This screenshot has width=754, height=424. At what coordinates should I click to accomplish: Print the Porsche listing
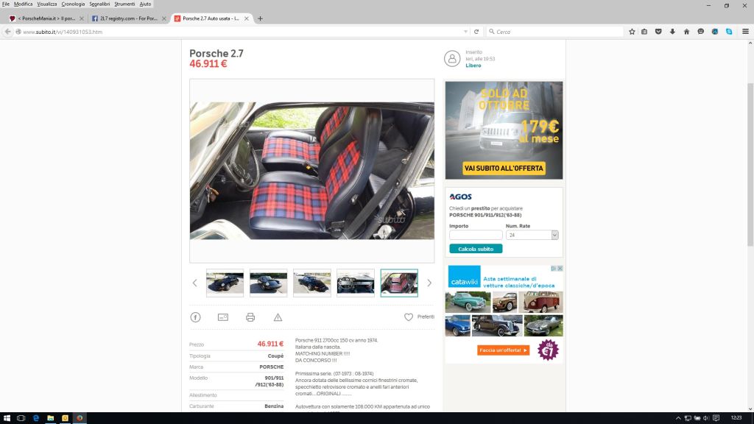250,317
